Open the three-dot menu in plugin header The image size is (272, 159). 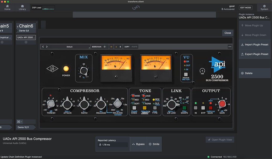pos(230,47)
